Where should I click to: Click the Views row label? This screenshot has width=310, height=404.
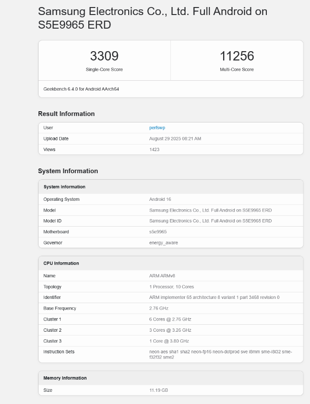49,149
